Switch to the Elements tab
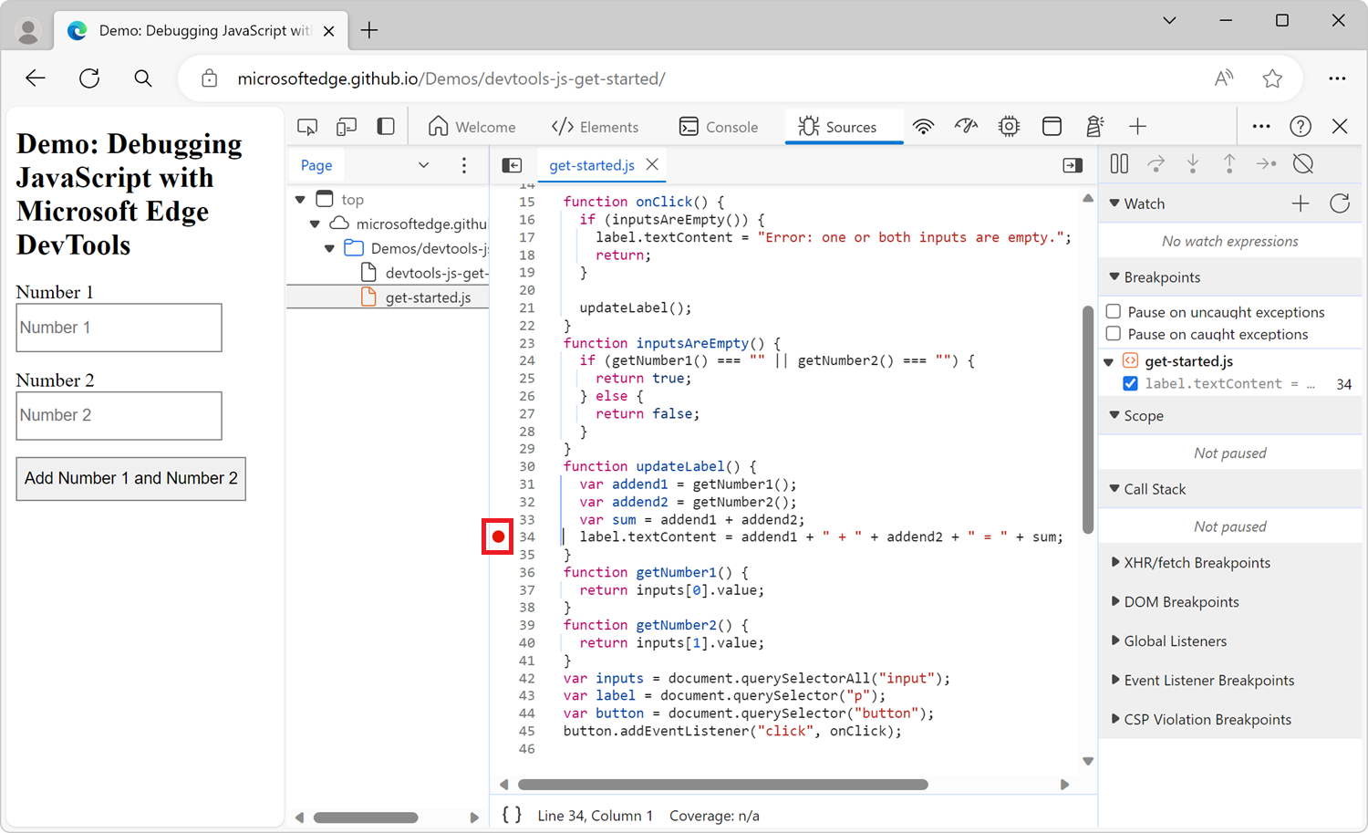1368x833 pixels. (x=597, y=126)
